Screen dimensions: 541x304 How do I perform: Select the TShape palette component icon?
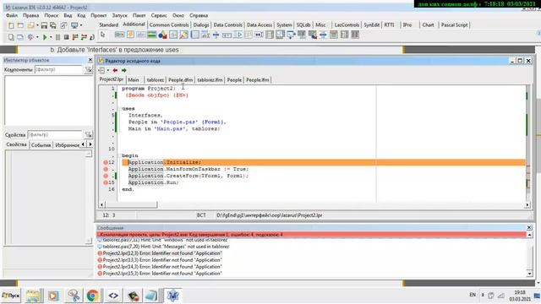[162, 35]
